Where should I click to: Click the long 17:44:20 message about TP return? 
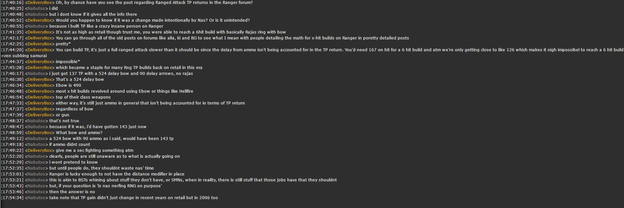[339, 50]
